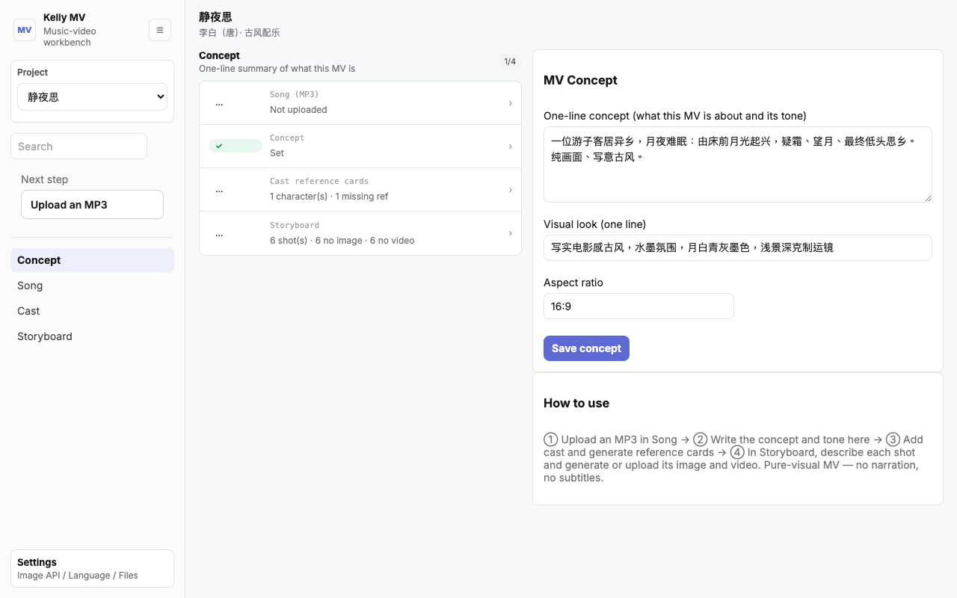The height and width of the screenshot is (598, 957).
Task: Open the Concept Set row
Action: [360, 146]
